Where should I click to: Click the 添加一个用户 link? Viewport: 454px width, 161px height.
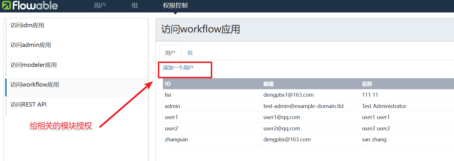(x=178, y=68)
